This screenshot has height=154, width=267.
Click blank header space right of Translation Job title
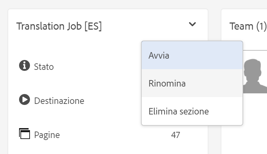point(143,26)
